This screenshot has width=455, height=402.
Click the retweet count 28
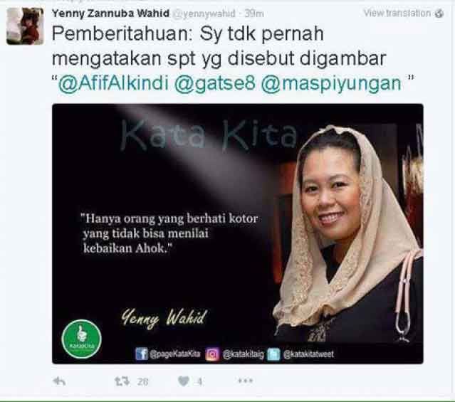coord(143,381)
